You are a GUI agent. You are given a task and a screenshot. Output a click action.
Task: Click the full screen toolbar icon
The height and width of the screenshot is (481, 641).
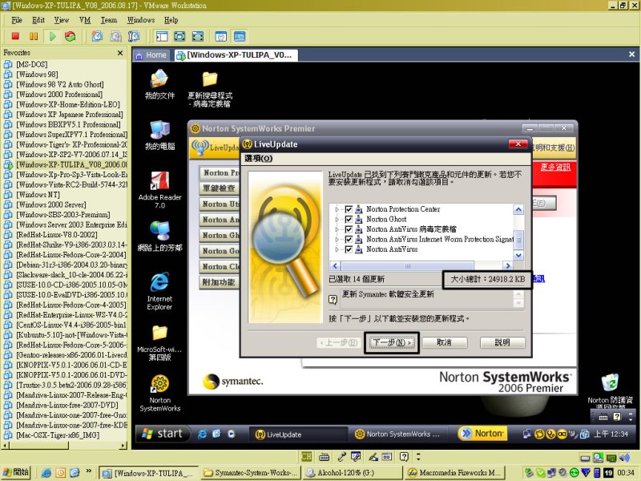[179, 36]
